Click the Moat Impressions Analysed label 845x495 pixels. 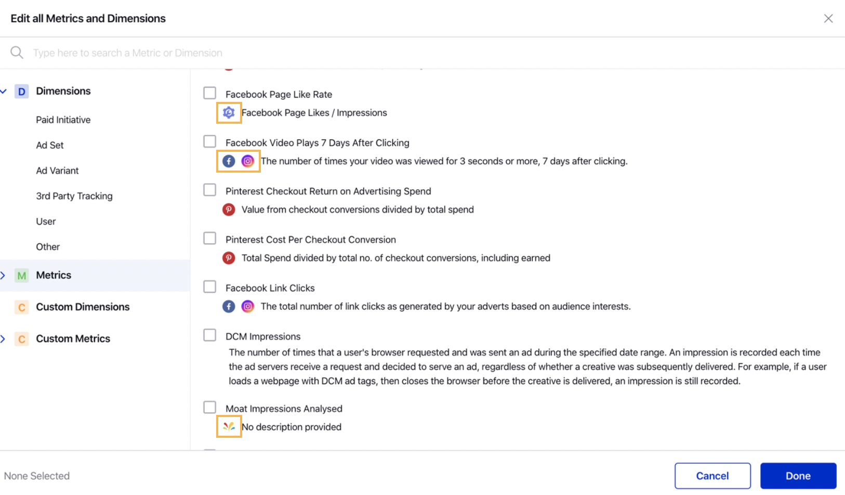pos(284,408)
